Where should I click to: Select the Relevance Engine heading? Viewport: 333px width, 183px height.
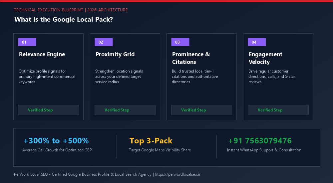click(42, 54)
